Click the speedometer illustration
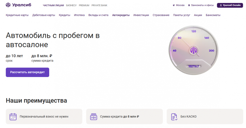246x128 pixels. 194,50
